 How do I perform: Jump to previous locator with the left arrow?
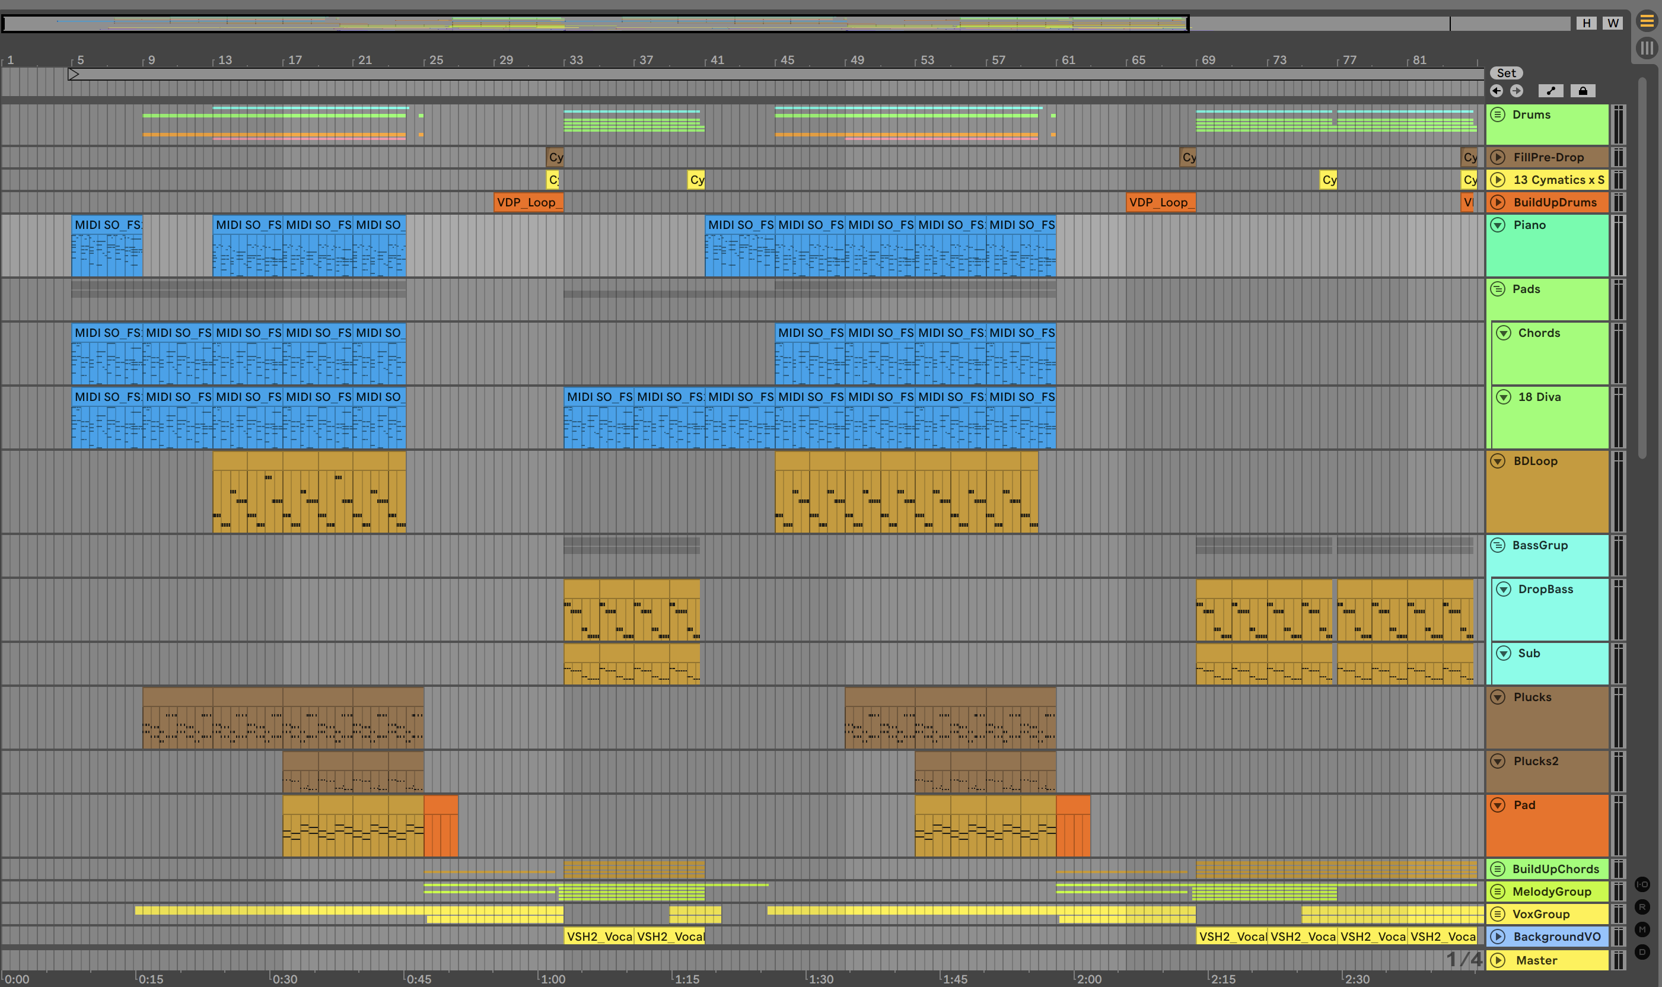[x=1497, y=91]
